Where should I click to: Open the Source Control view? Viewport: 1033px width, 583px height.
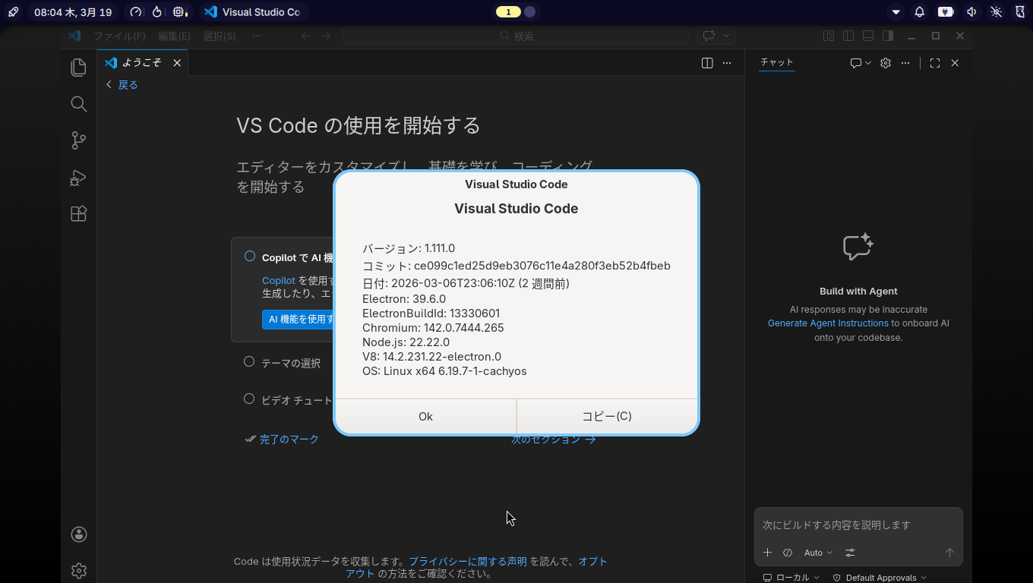(x=78, y=140)
